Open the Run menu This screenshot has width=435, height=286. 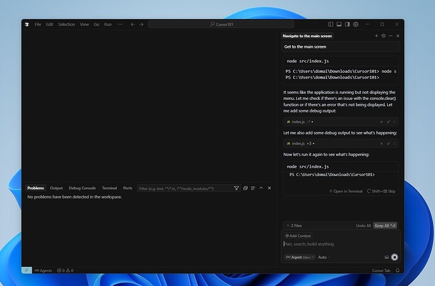(108, 25)
